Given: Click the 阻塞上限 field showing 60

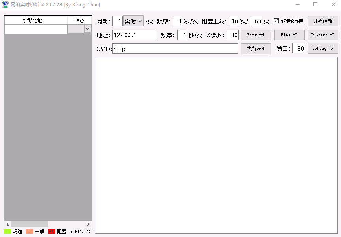Looking at the screenshot, I should pos(256,21).
